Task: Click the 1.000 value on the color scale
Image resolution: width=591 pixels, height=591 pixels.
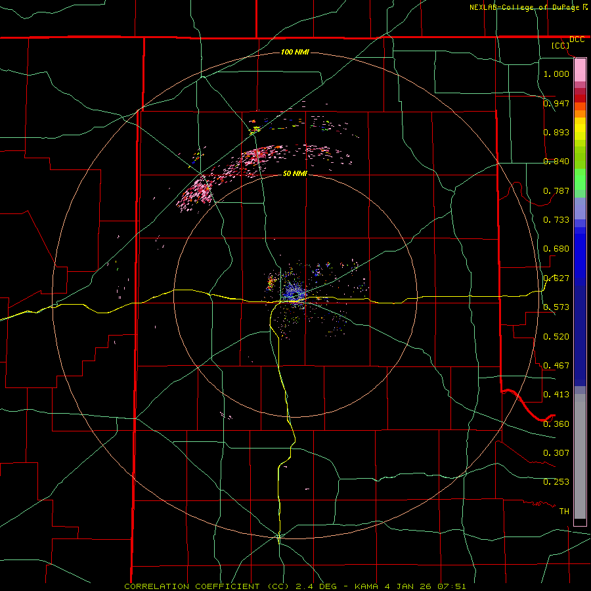Action: pyautogui.click(x=556, y=74)
